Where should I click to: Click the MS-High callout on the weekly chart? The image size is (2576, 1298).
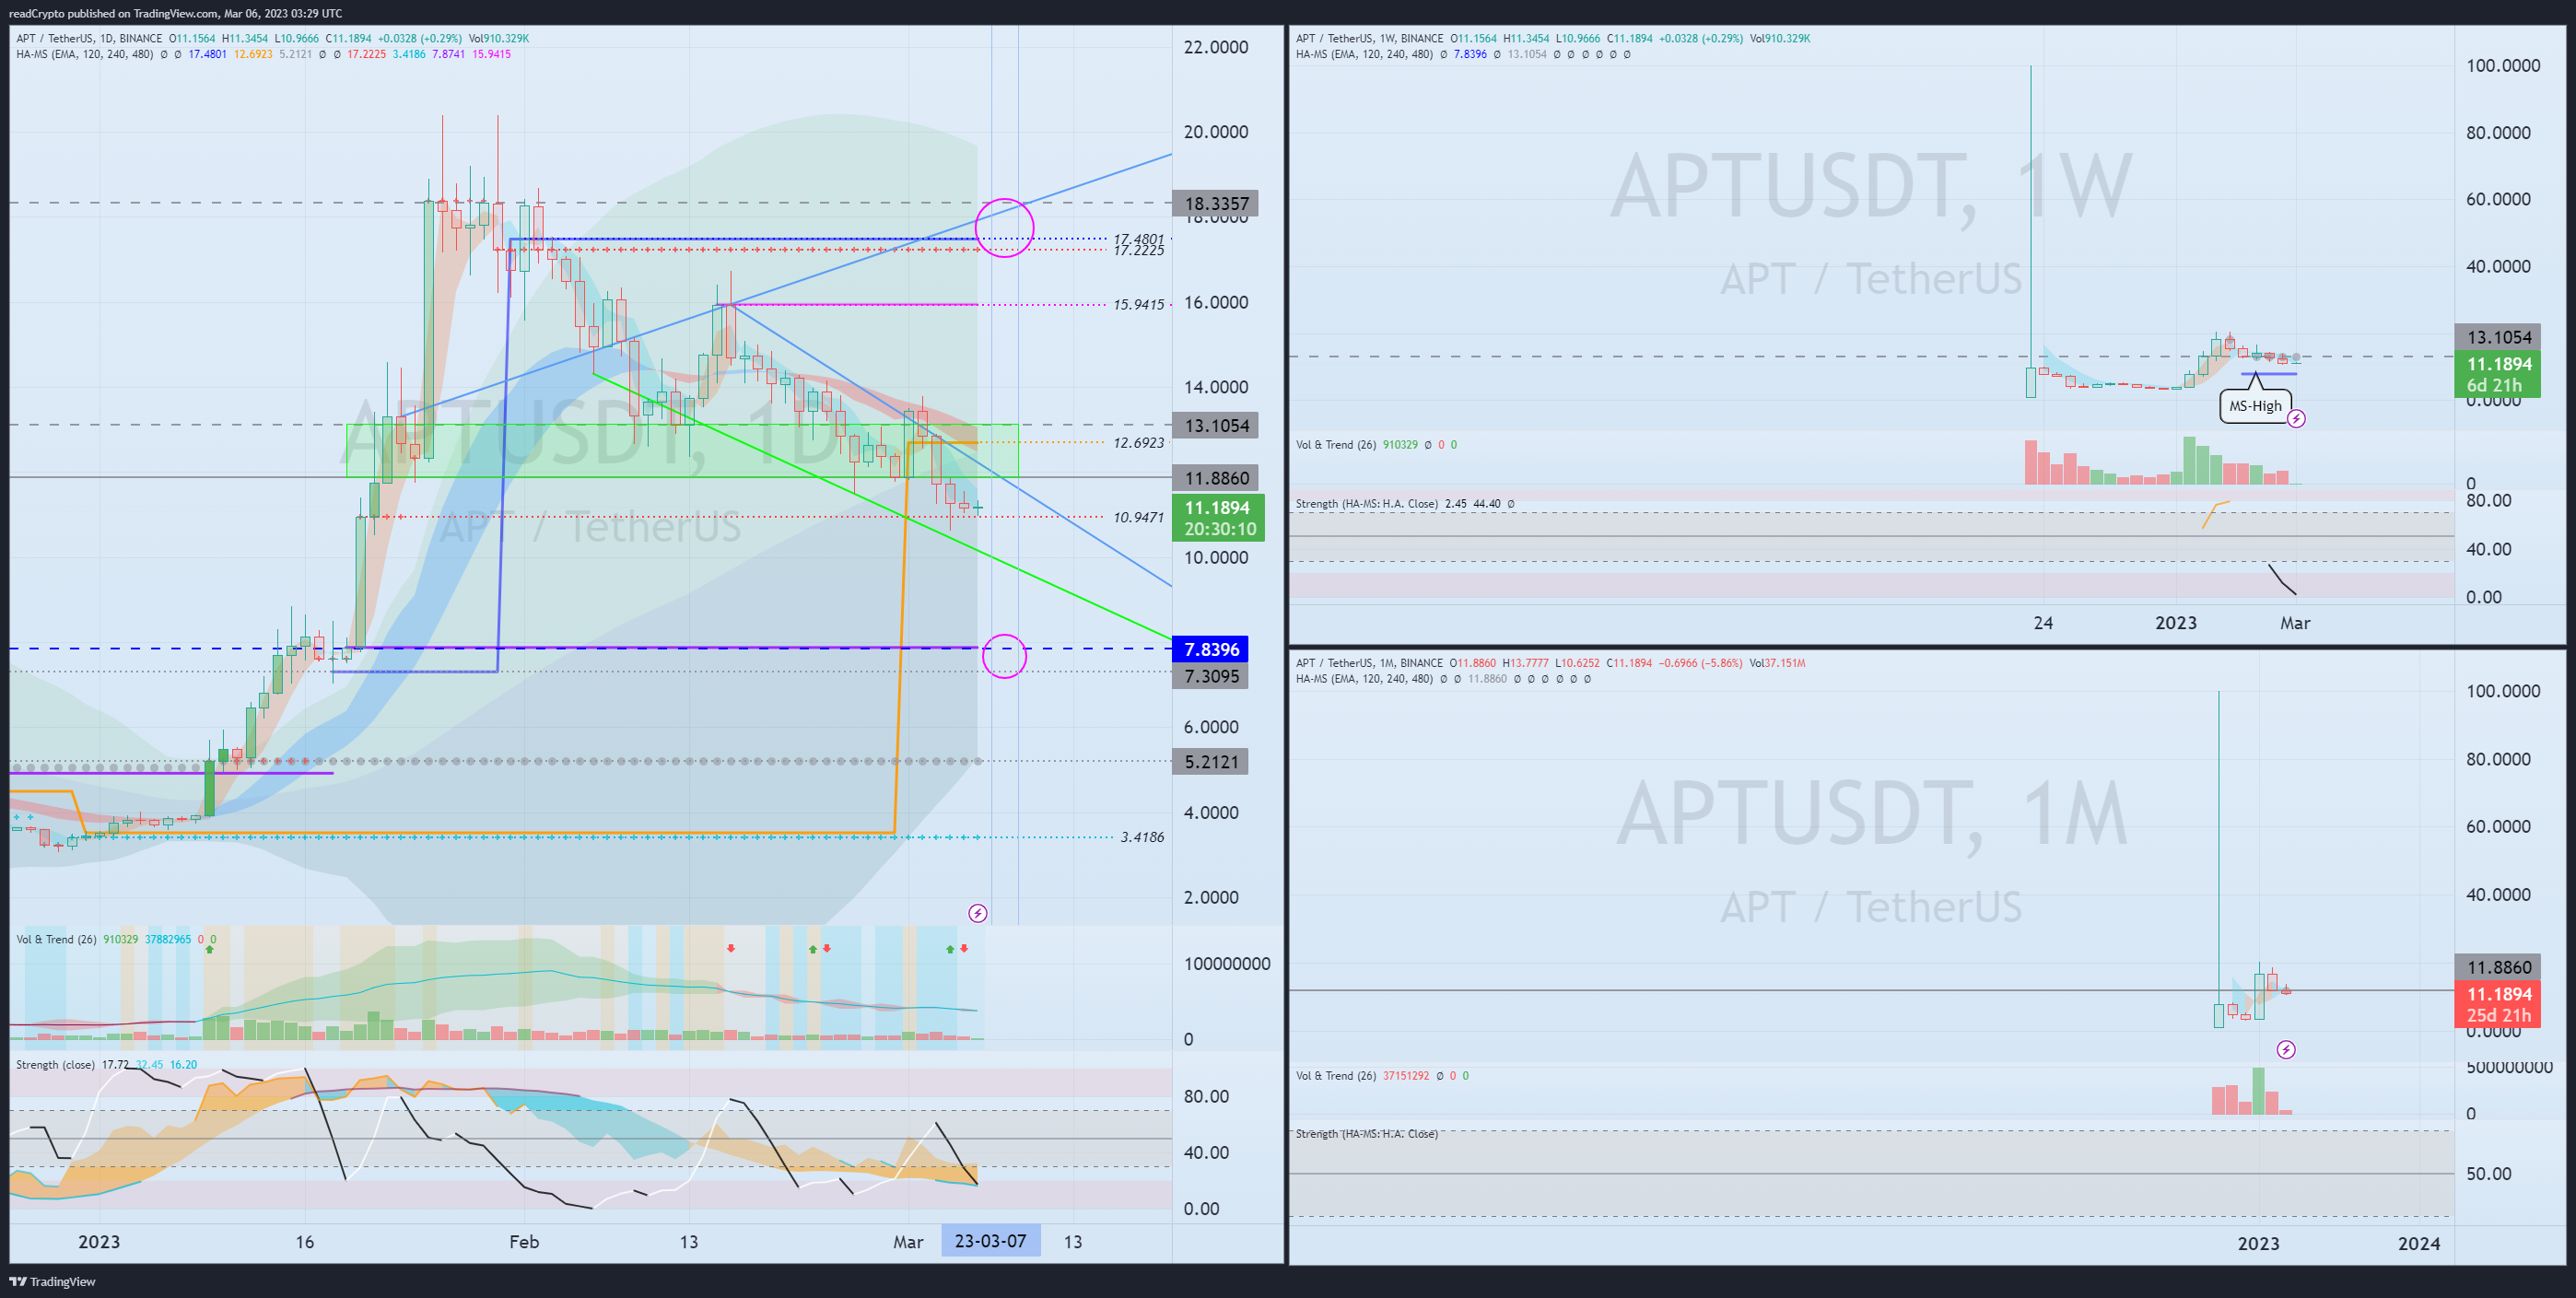[x=2255, y=405]
